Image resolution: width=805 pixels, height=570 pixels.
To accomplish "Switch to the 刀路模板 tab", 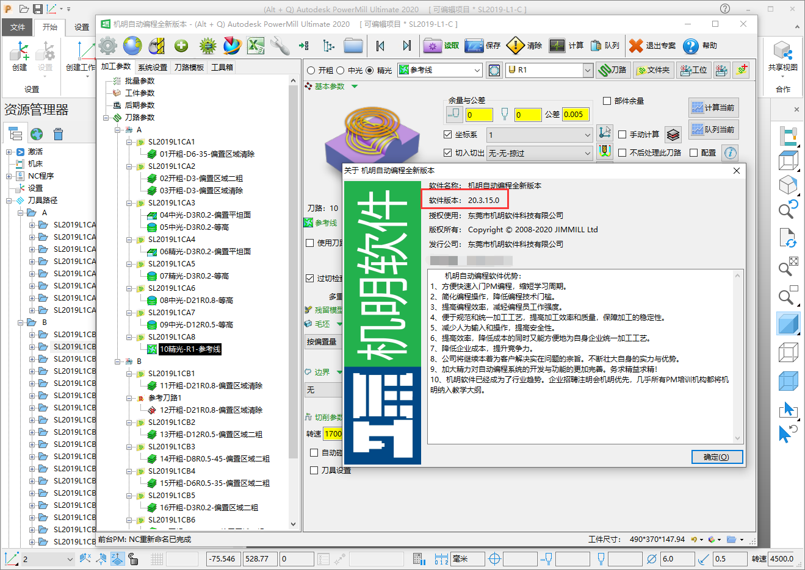I will 189,67.
